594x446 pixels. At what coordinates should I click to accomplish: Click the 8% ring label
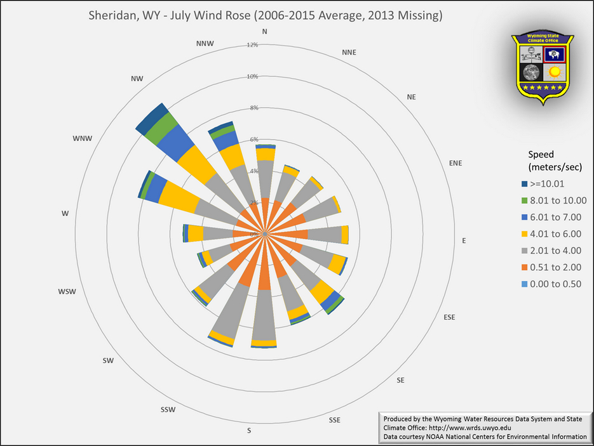pos(254,108)
